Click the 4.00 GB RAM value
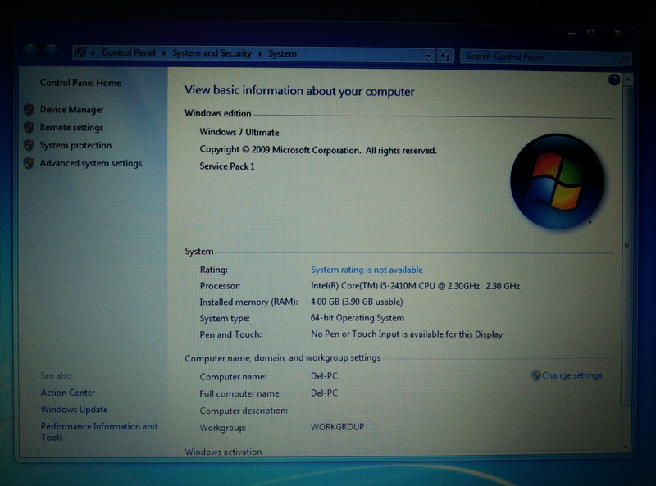This screenshot has height=486, width=656. click(357, 302)
